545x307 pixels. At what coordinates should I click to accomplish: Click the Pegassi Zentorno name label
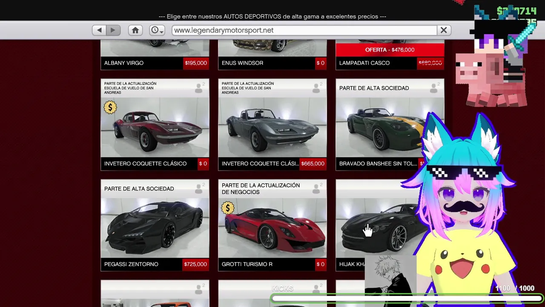coord(131,264)
